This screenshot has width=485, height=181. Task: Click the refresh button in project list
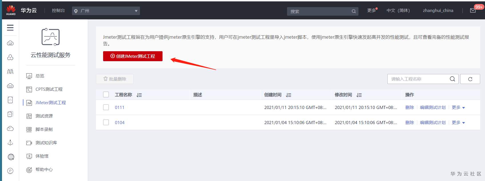tap(470, 79)
